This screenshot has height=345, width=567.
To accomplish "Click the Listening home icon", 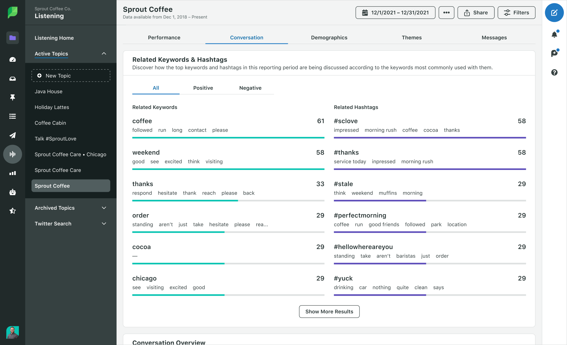I will (x=12, y=37).
